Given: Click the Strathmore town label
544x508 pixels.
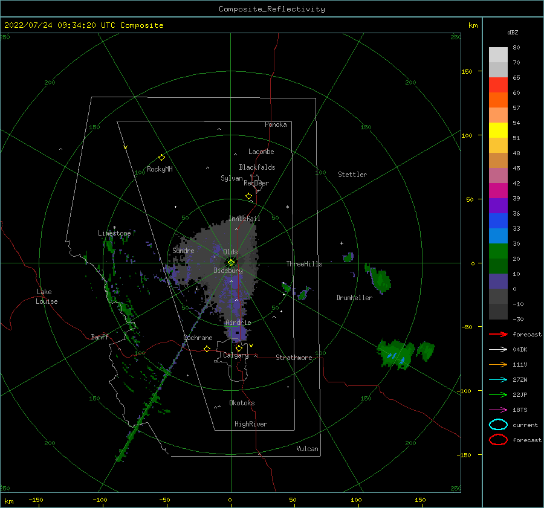Looking at the screenshot, I should pos(294,358).
